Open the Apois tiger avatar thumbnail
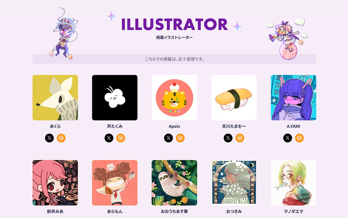This screenshot has height=218, width=348. [x=174, y=98]
